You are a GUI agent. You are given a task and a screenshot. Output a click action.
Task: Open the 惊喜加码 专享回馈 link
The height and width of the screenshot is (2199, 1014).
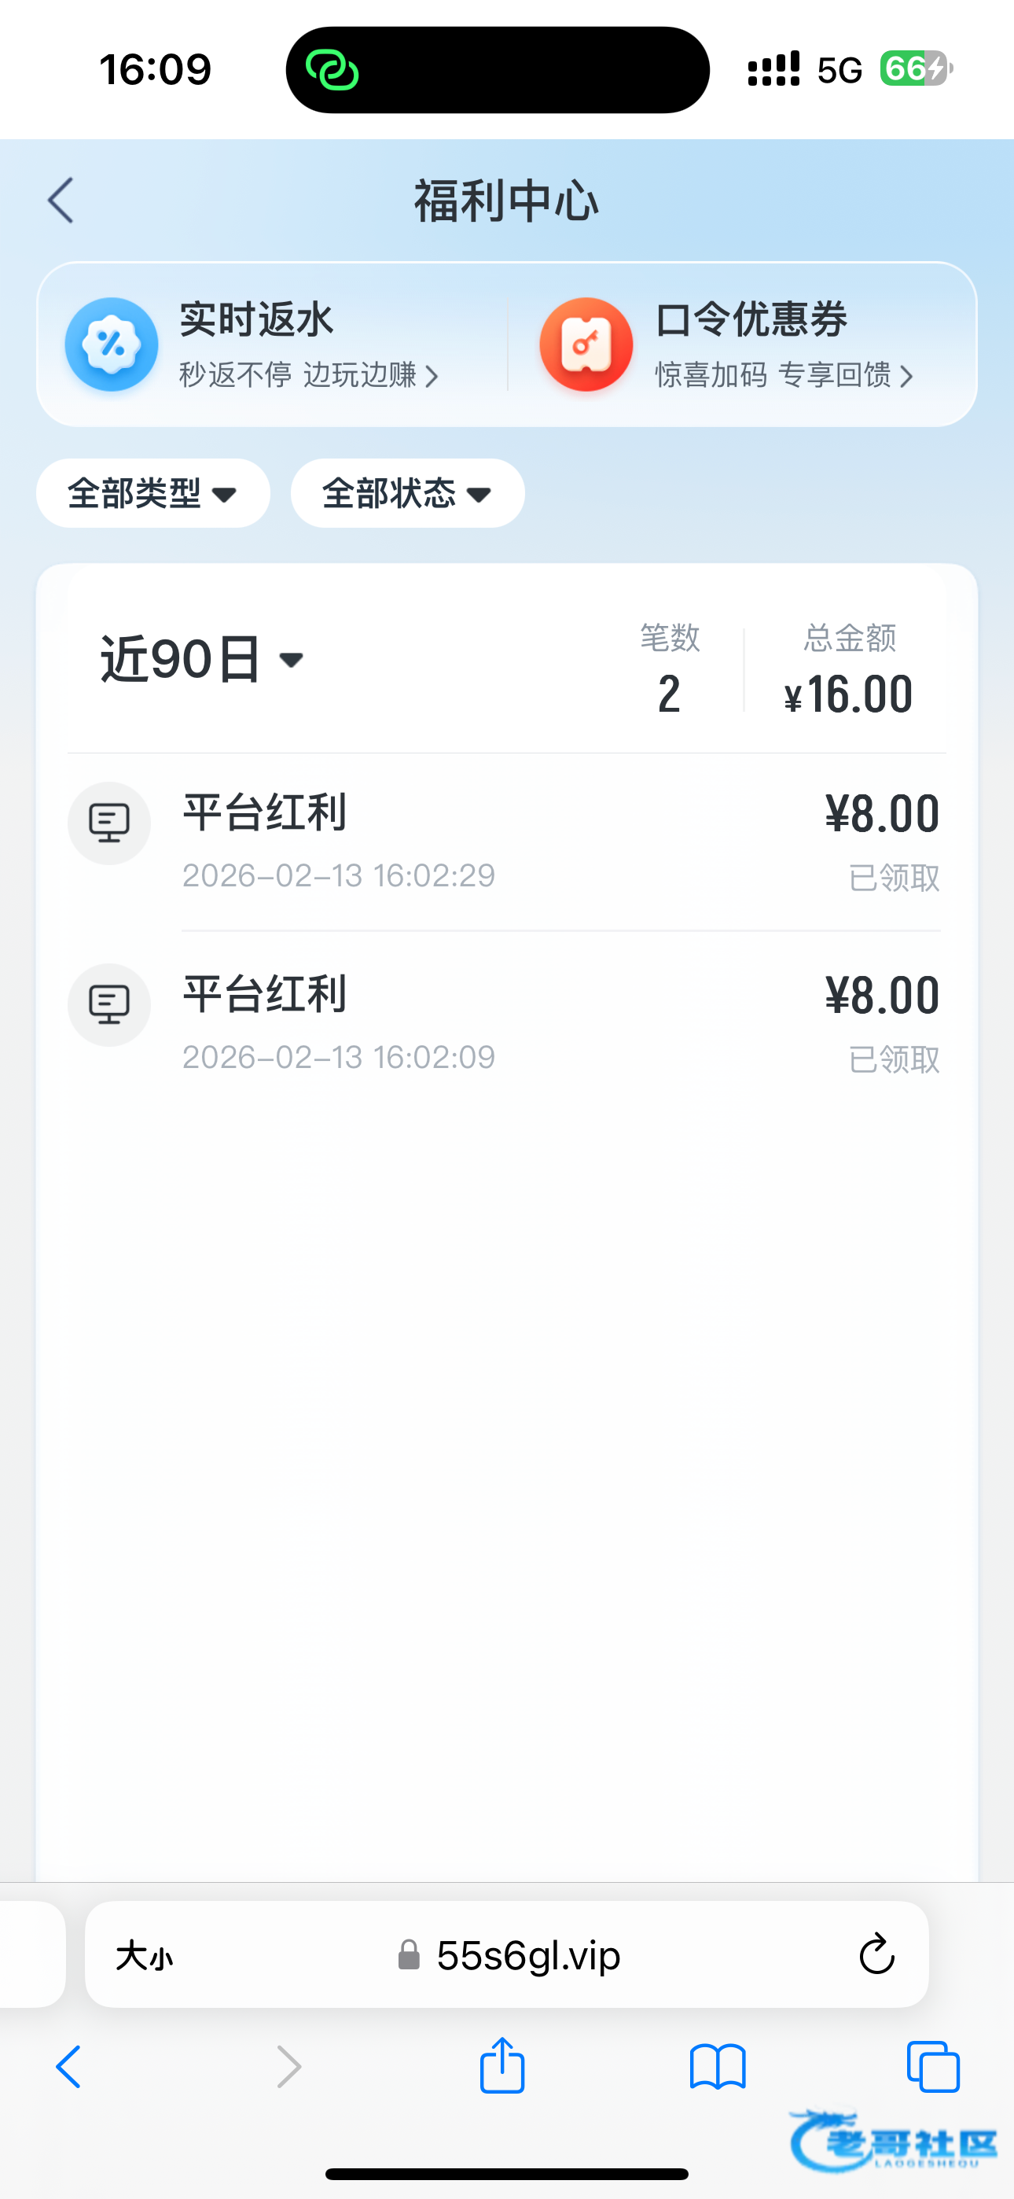tap(784, 374)
